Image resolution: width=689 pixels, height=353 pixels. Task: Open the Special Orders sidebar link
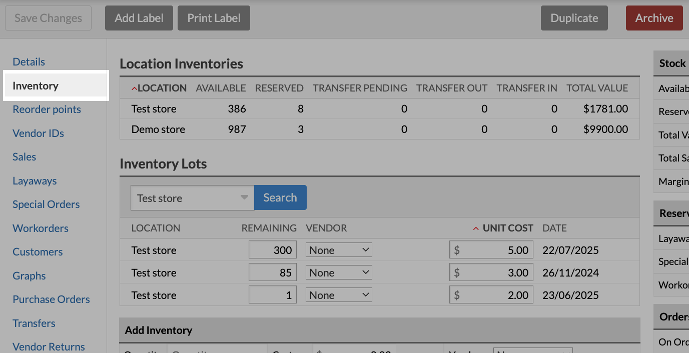[x=46, y=204]
